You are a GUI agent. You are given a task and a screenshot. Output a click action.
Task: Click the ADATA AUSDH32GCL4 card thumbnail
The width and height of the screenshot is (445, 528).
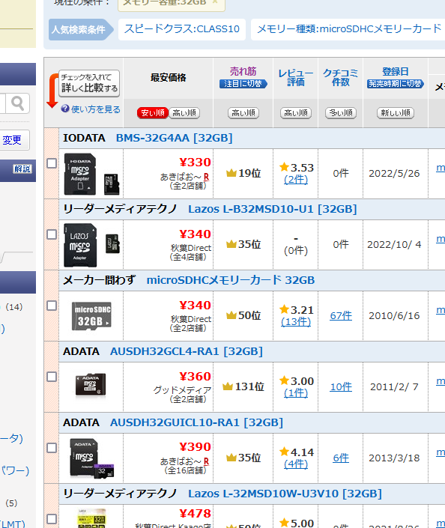click(x=91, y=385)
